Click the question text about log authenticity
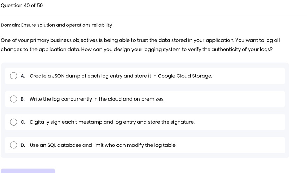This screenshot has height=173, width=307. [x=139, y=45]
